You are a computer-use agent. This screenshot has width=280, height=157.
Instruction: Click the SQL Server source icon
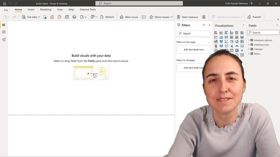[x=59, y=17]
